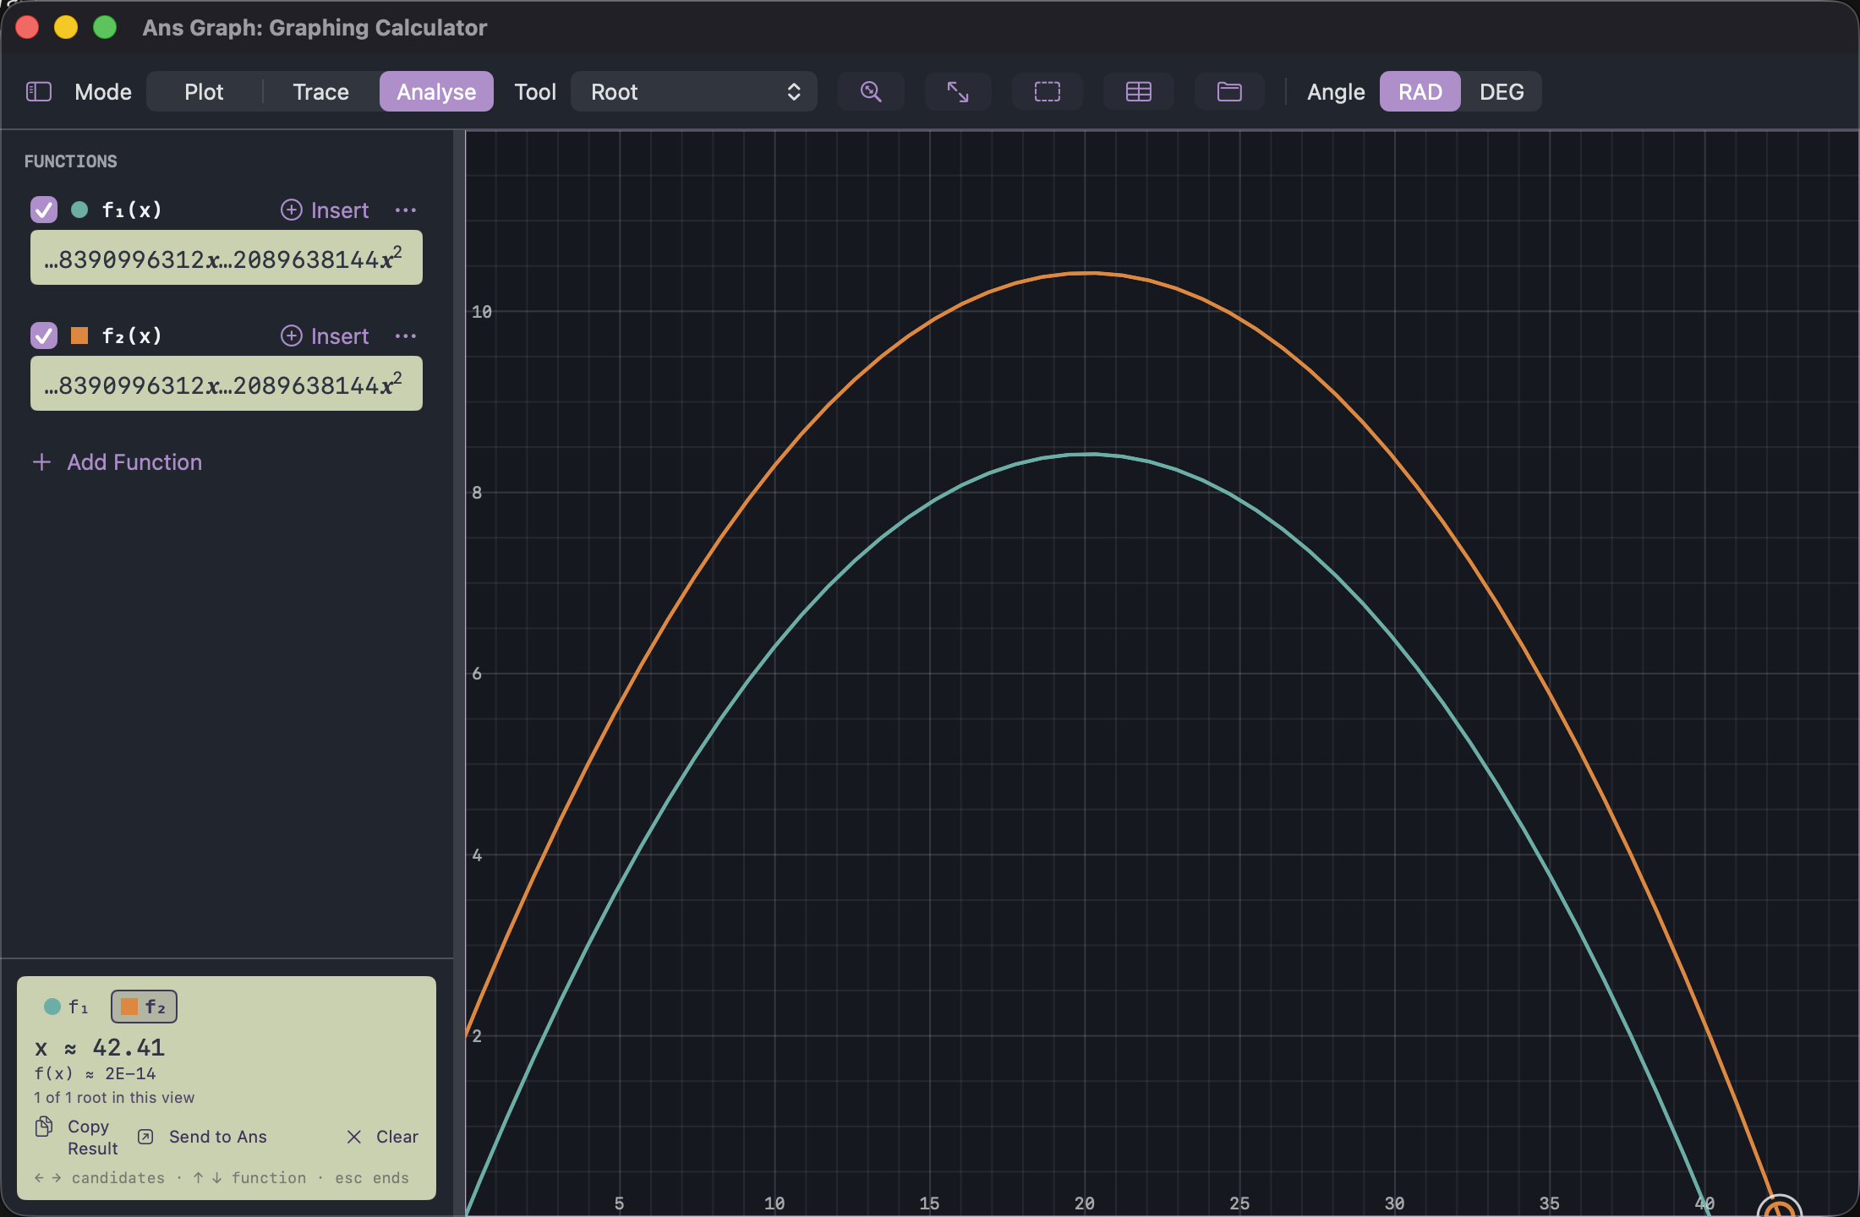The width and height of the screenshot is (1860, 1217).
Task: Click Insert for f₁(x)
Action: 325,210
